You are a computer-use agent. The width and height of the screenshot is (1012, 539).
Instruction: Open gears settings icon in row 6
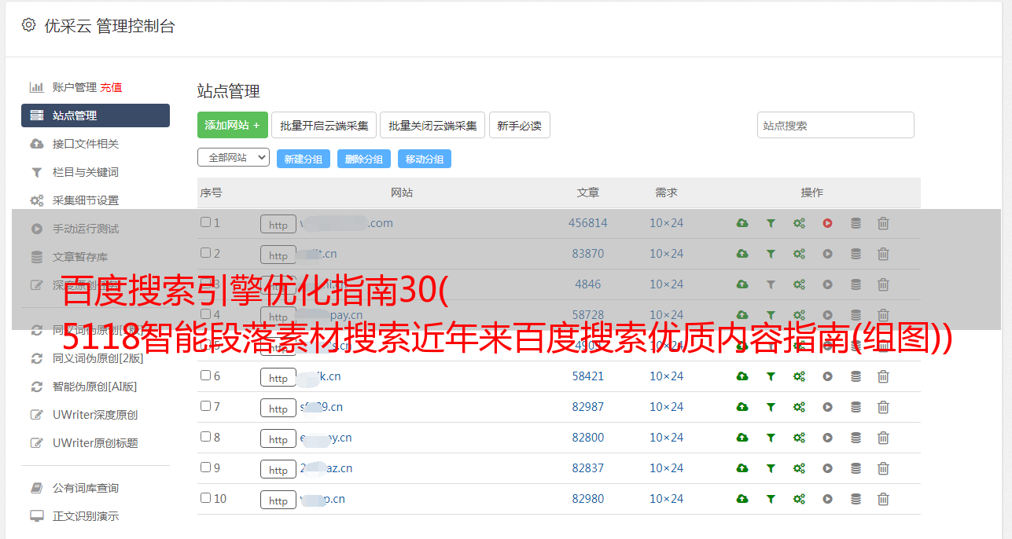(799, 376)
